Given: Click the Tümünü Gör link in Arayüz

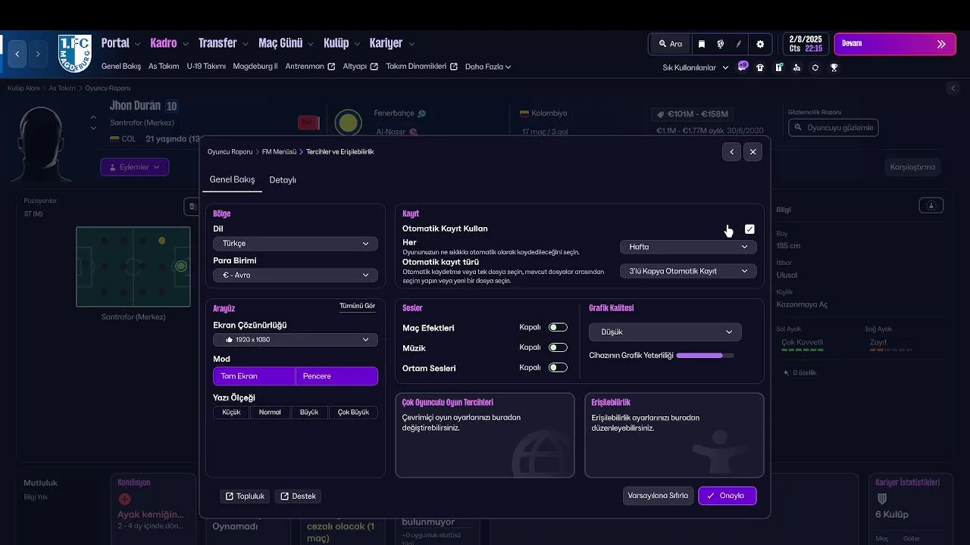Looking at the screenshot, I should [358, 306].
